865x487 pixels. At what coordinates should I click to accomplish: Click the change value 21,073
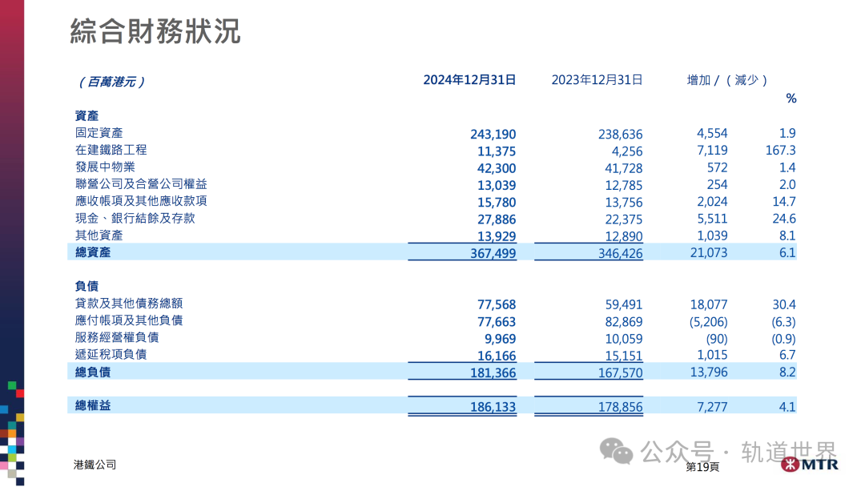click(x=708, y=252)
